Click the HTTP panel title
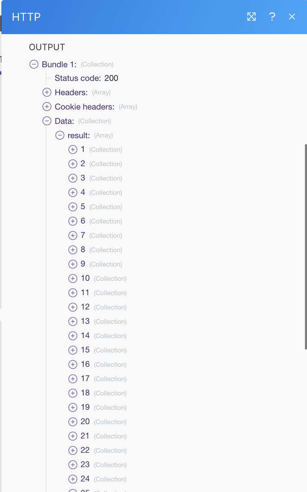Image resolution: width=307 pixels, height=492 pixels. point(26,17)
